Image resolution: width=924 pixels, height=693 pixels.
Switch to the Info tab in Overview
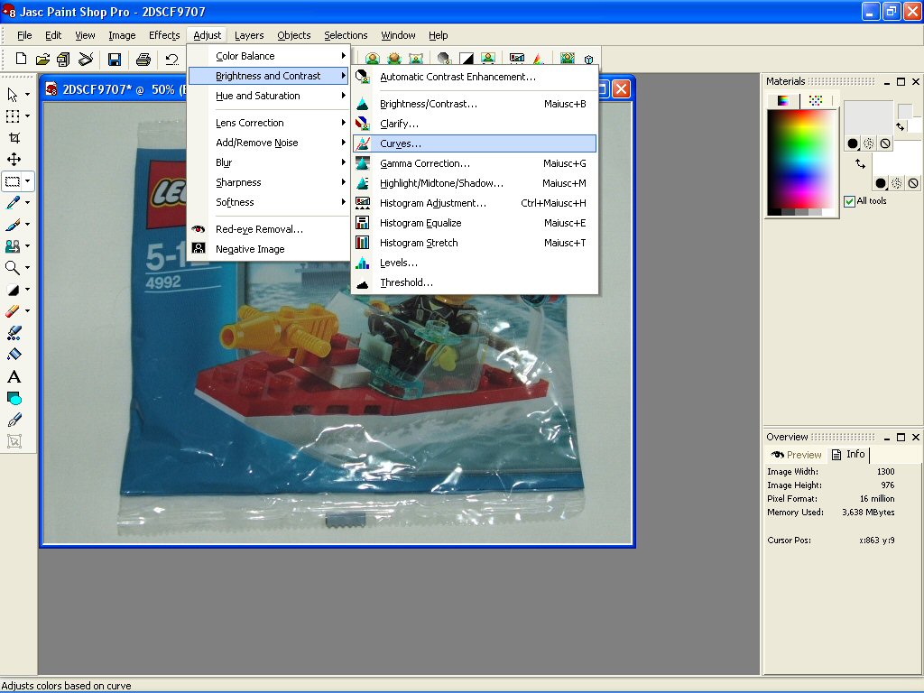[848, 455]
